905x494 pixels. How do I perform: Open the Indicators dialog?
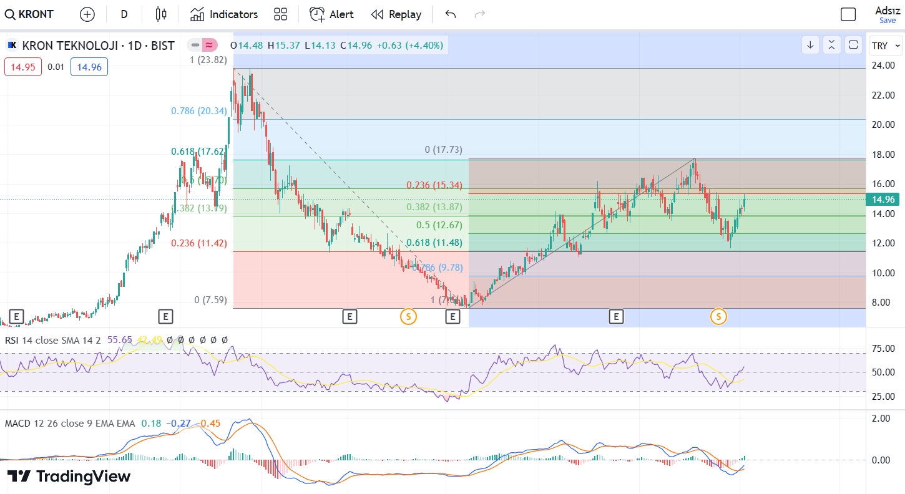tap(224, 14)
